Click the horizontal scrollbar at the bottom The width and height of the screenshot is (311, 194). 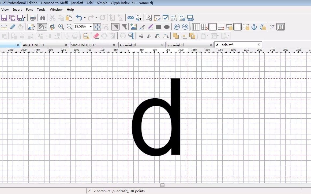(162, 185)
